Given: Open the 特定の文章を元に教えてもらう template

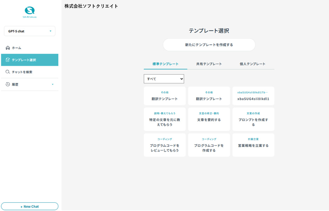Looking at the screenshot, I should [x=165, y=119].
